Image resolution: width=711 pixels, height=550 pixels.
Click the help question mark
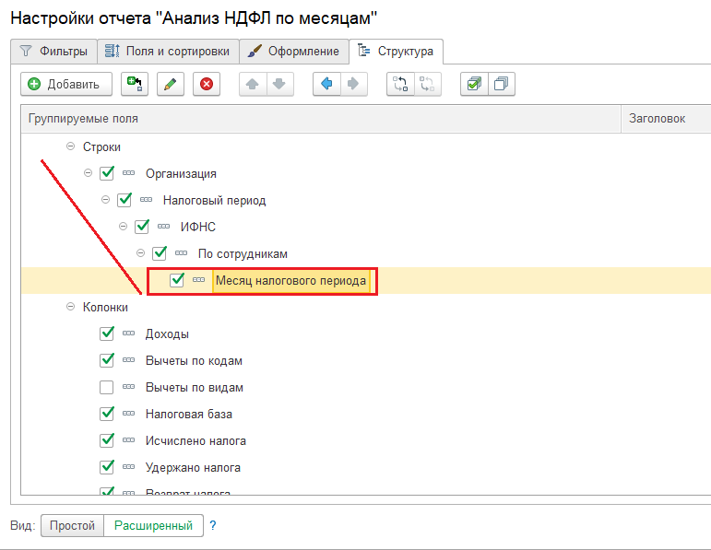tap(213, 525)
